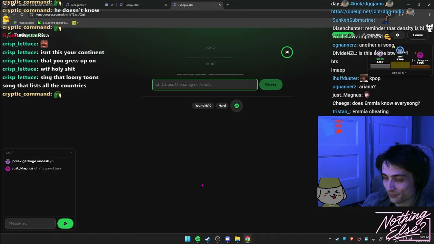This screenshot has height=244, width=434.
Task: Submit answer with the Guess button
Action: (x=271, y=84)
